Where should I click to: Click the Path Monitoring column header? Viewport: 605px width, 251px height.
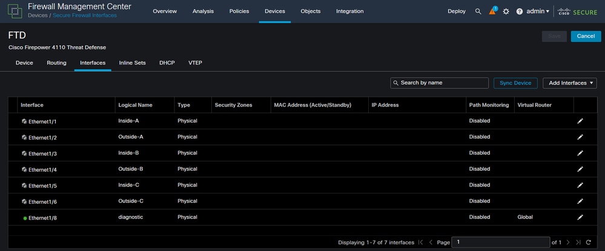click(489, 105)
